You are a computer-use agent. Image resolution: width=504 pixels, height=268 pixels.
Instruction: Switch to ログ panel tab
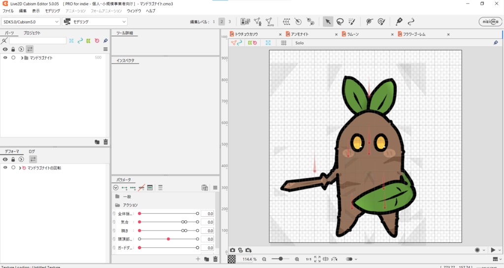point(31,151)
